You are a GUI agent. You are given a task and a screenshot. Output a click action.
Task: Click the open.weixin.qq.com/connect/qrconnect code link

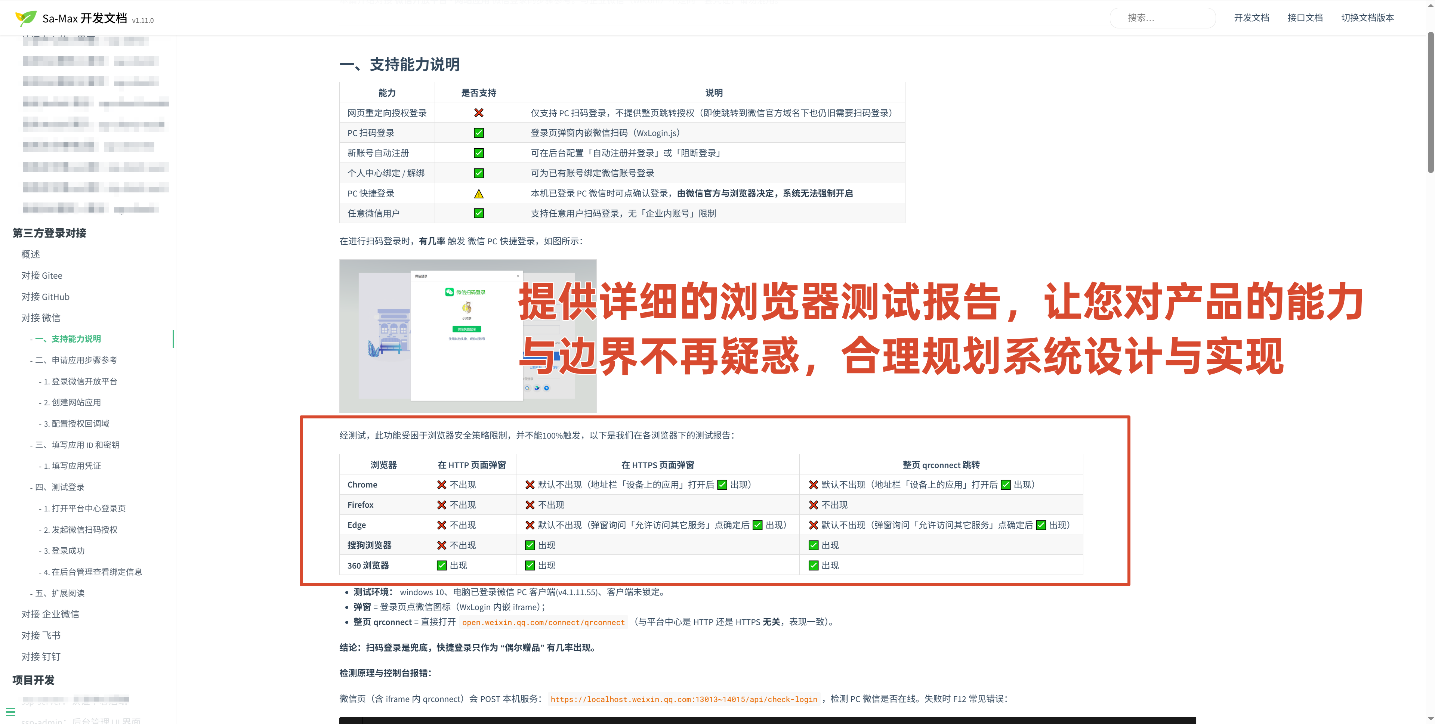[543, 622]
